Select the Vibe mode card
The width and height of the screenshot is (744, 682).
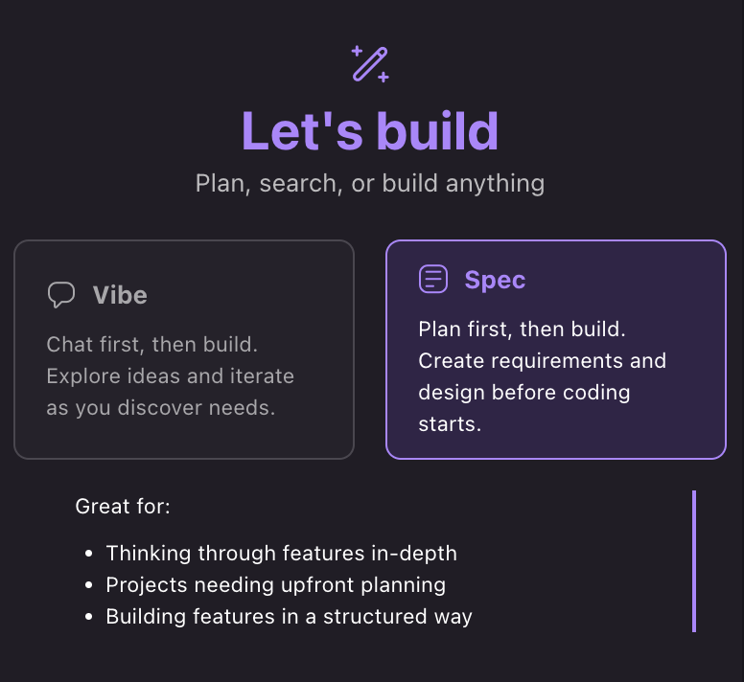pos(184,350)
